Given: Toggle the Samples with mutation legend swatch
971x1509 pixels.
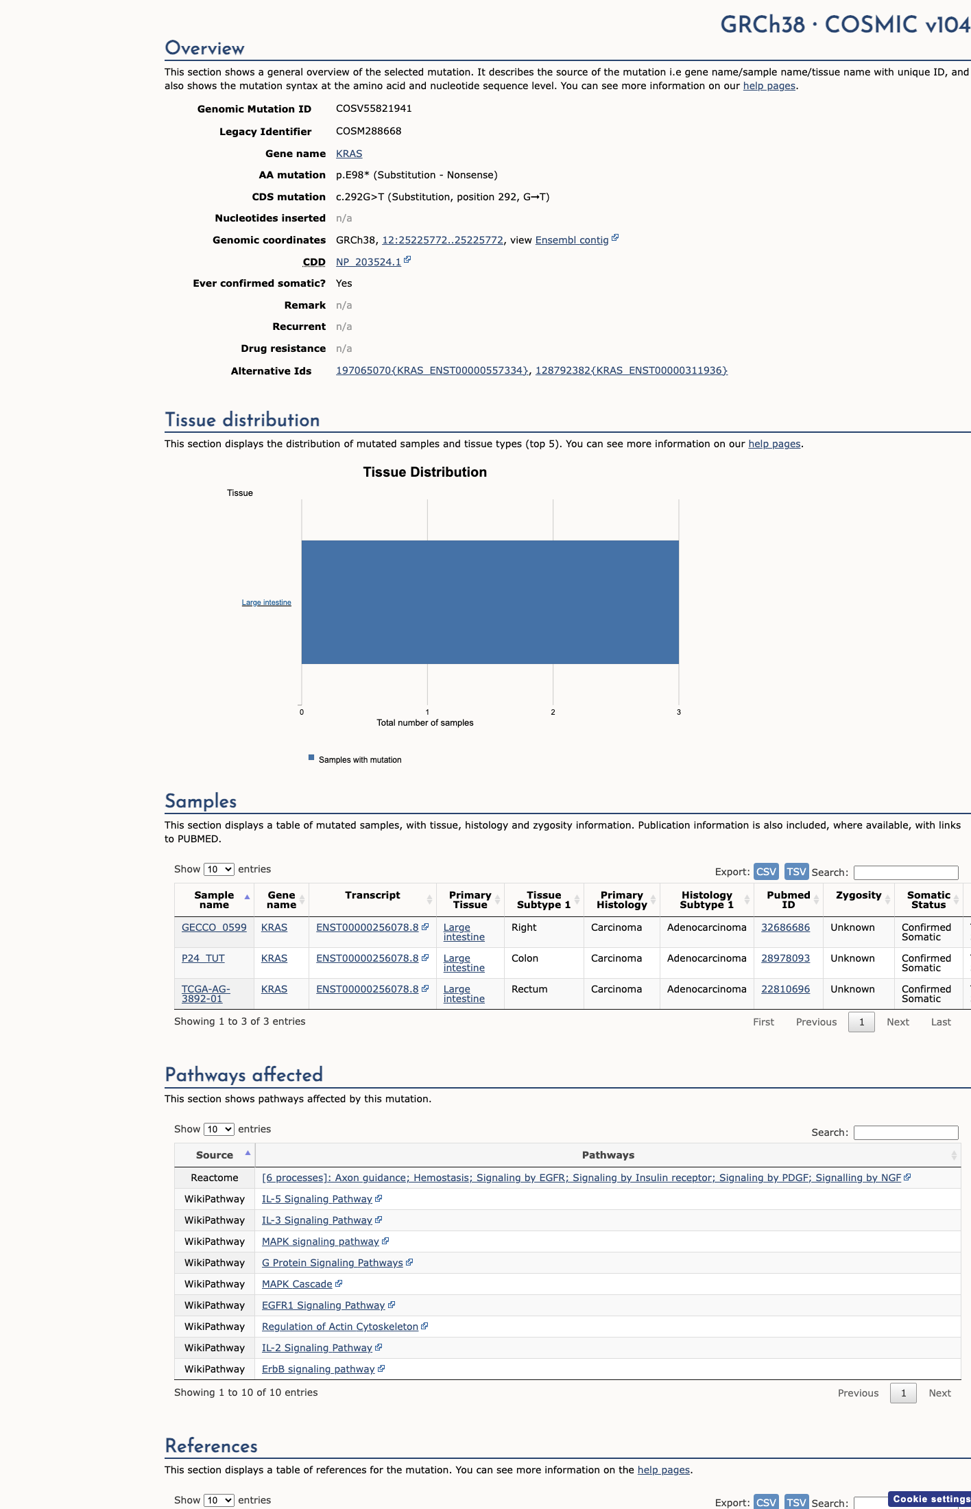Looking at the screenshot, I should 311,758.
